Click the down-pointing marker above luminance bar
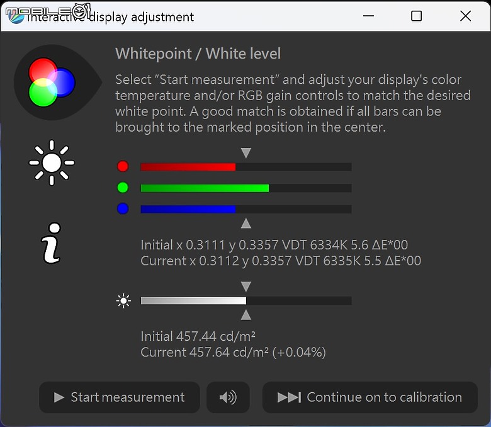 coord(246,287)
